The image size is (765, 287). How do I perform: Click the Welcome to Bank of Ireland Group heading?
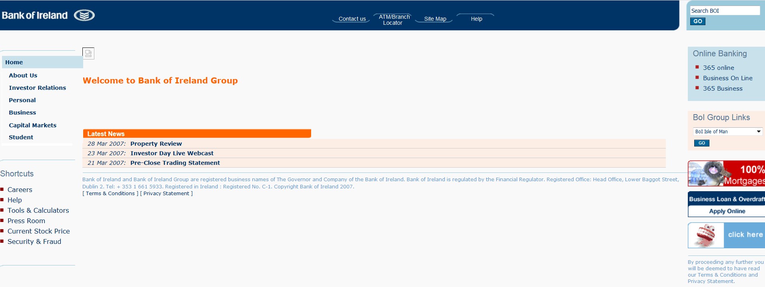pyautogui.click(x=160, y=81)
